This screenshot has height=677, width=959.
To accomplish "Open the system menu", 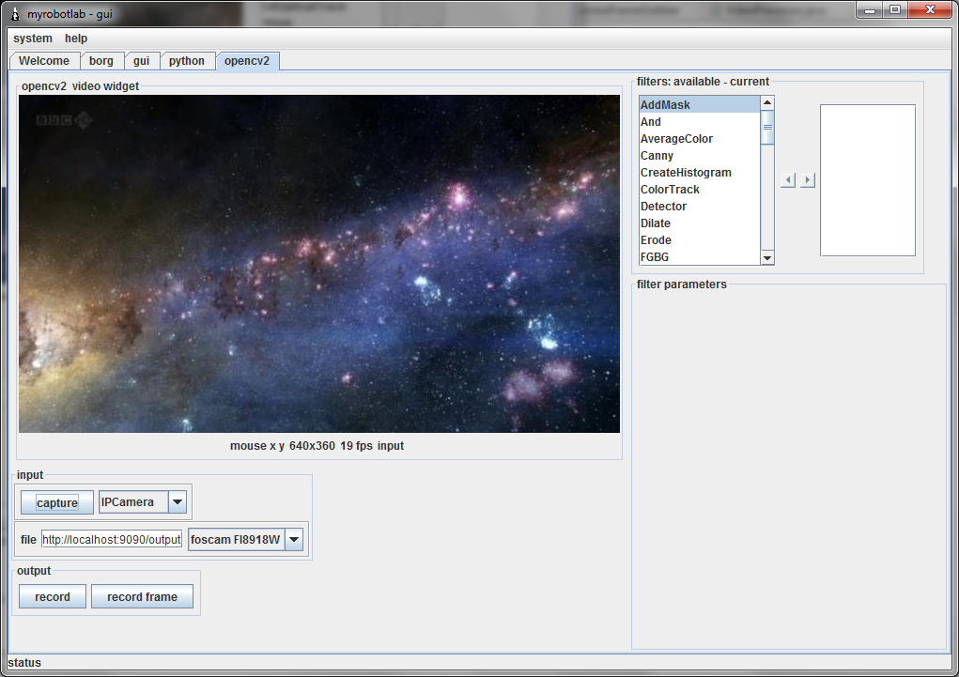I will coord(33,38).
